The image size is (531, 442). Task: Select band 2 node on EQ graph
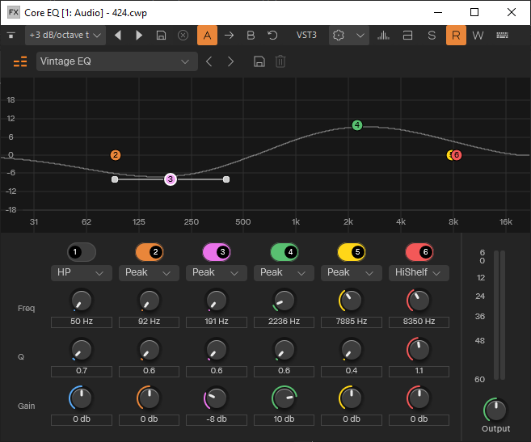click(x=116, y=155)
